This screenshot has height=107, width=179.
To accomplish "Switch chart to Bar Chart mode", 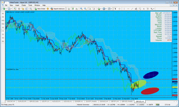I will pyautogui.click(x=69, y=9).
